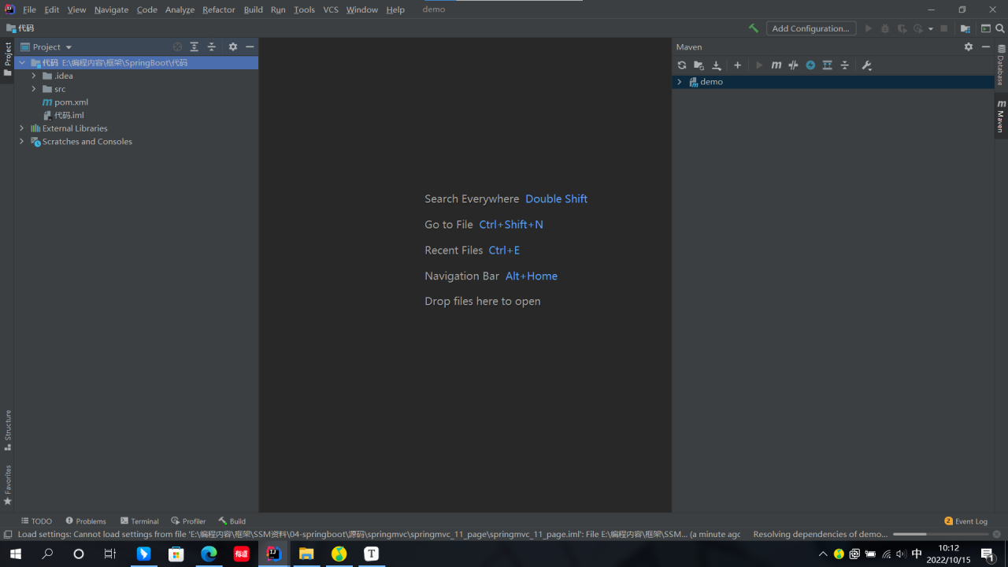Open the Database side tab
The height and width of the screenshot is (567, 1008).
pos(1001,65)
